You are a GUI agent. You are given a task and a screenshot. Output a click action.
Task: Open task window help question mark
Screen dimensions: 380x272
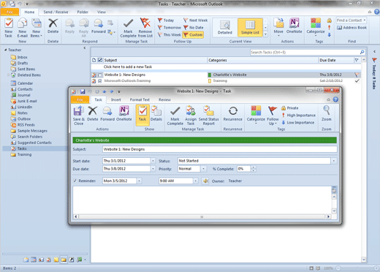click(335, 99)
